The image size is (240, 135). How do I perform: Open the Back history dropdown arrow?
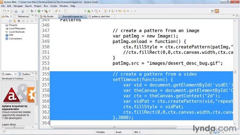pyautogui.click(x=128, y=11)
